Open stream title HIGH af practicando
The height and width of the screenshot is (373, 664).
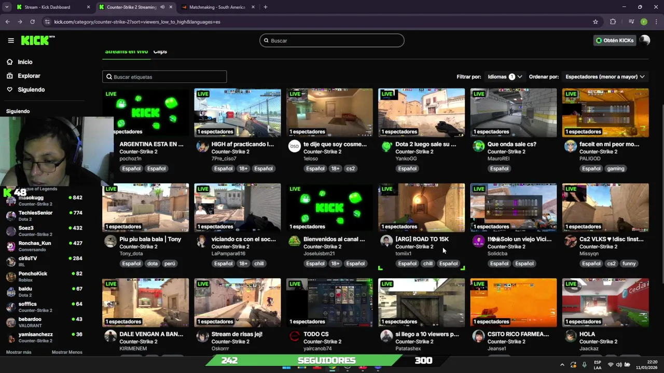click(243, 144)
